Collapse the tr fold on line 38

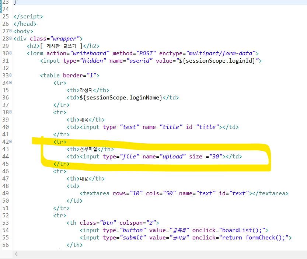[x=11, y=112]
